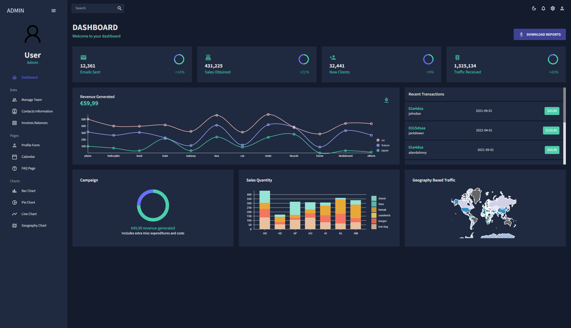Open the Geography Chart page
Image resolution: width=571 pixels, height=328 pixels.
[x=34, y=226]
